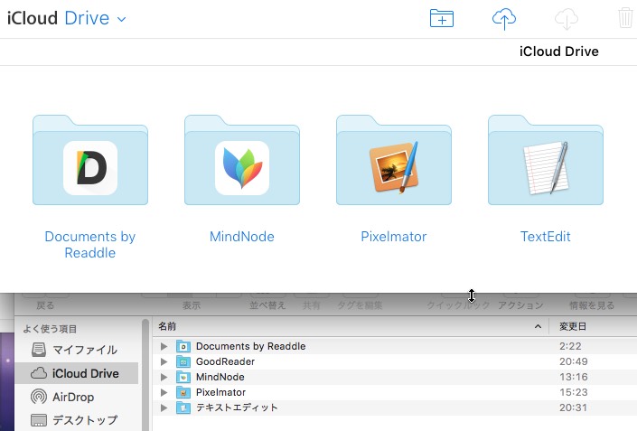Expand Pixelmator row in Finder list
Image resolution: width=637 pixels, height=431 pixels.
point(164,392)
